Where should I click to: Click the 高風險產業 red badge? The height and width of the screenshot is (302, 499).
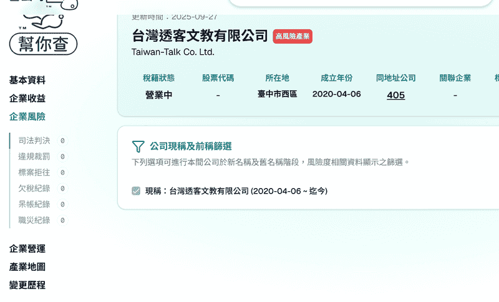pos(293,37)
